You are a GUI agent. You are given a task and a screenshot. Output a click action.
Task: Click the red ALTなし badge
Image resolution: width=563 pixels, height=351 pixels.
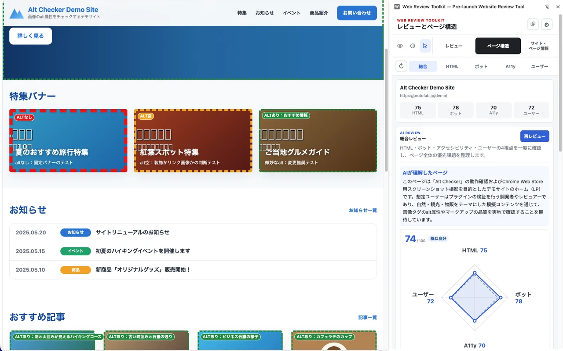(24, 117)
